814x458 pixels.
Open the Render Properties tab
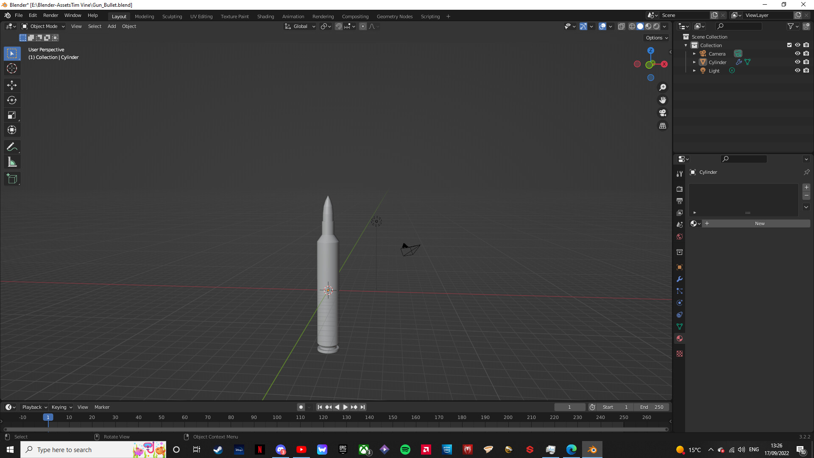(679, 189)
